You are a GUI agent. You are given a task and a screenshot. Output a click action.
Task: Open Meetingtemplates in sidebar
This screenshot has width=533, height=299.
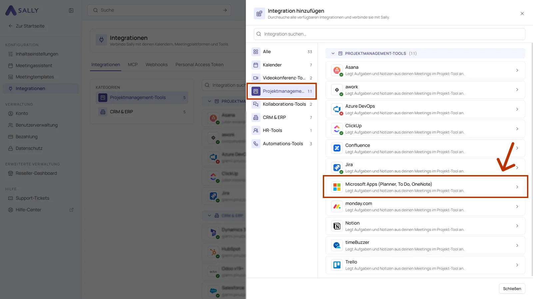(41, 77)
